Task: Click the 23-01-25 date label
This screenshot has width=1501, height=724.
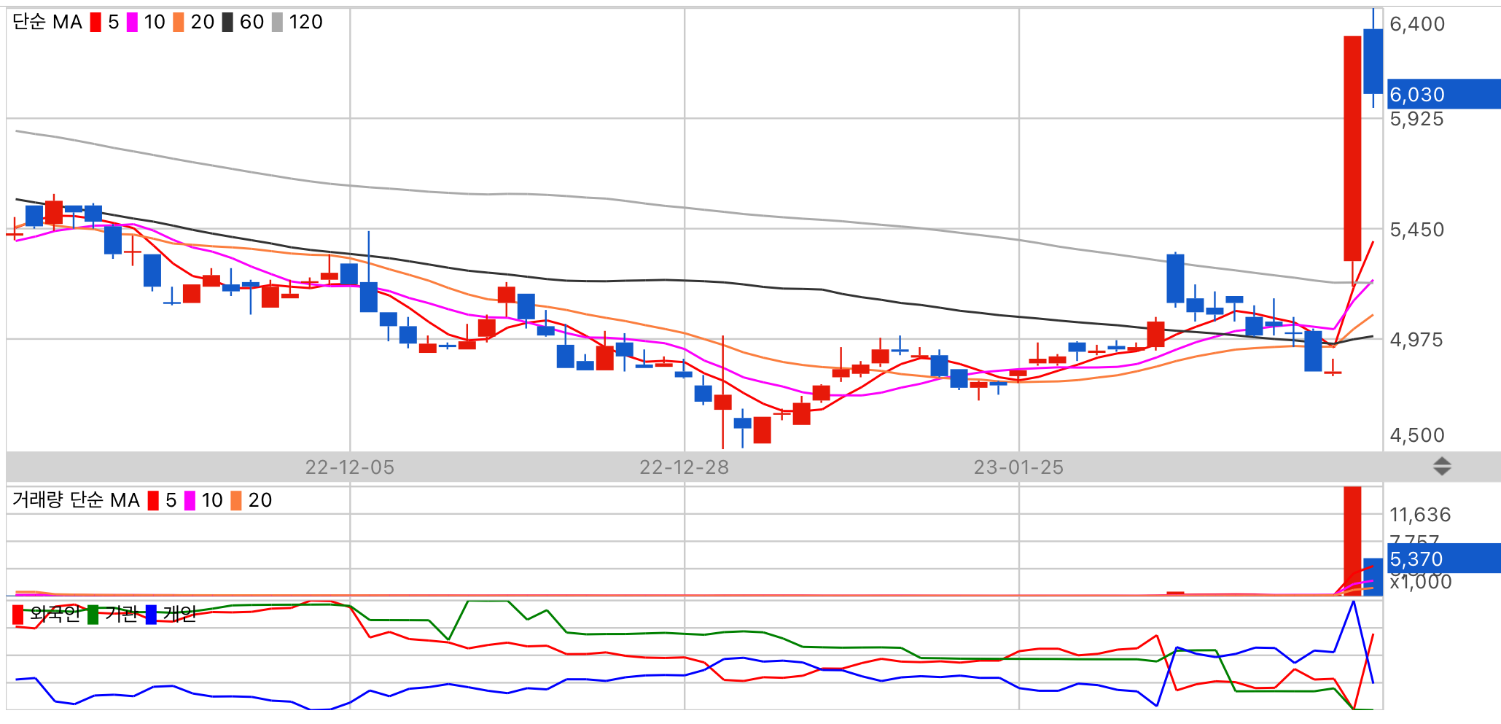Action: tap(1019, 467)
